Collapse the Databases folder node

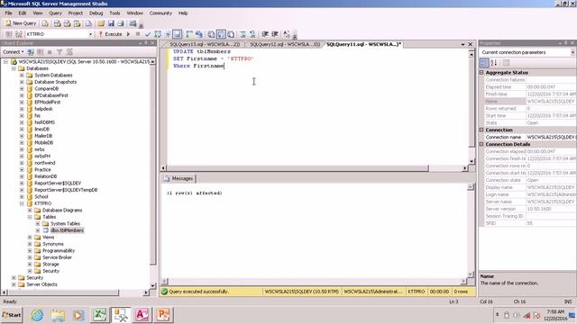[14, 68]
